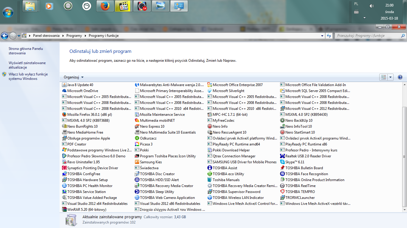
Task: Expand the arrow after Programy breadcrumb
Action: coord(85,36)
